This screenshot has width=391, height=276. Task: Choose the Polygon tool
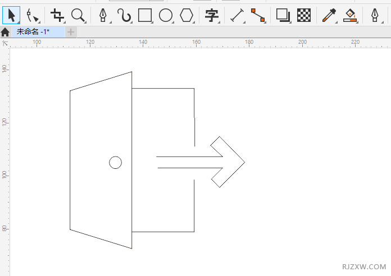coord(187,15)
